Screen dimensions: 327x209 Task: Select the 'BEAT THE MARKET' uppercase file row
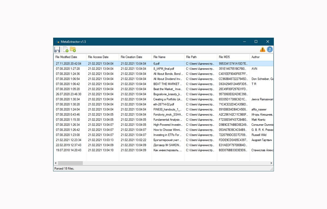(x=163, y=84)
